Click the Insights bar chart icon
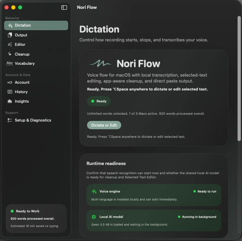 click(x=10, y=101)
